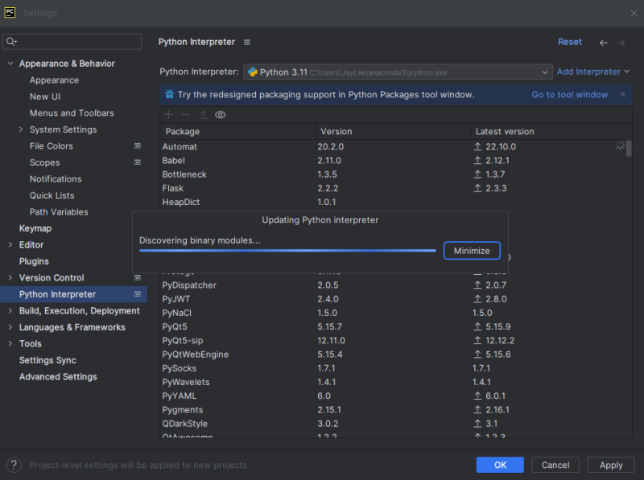Install a new package using the plus icon
The image size is (644, 480).
[x=167, y=115]
